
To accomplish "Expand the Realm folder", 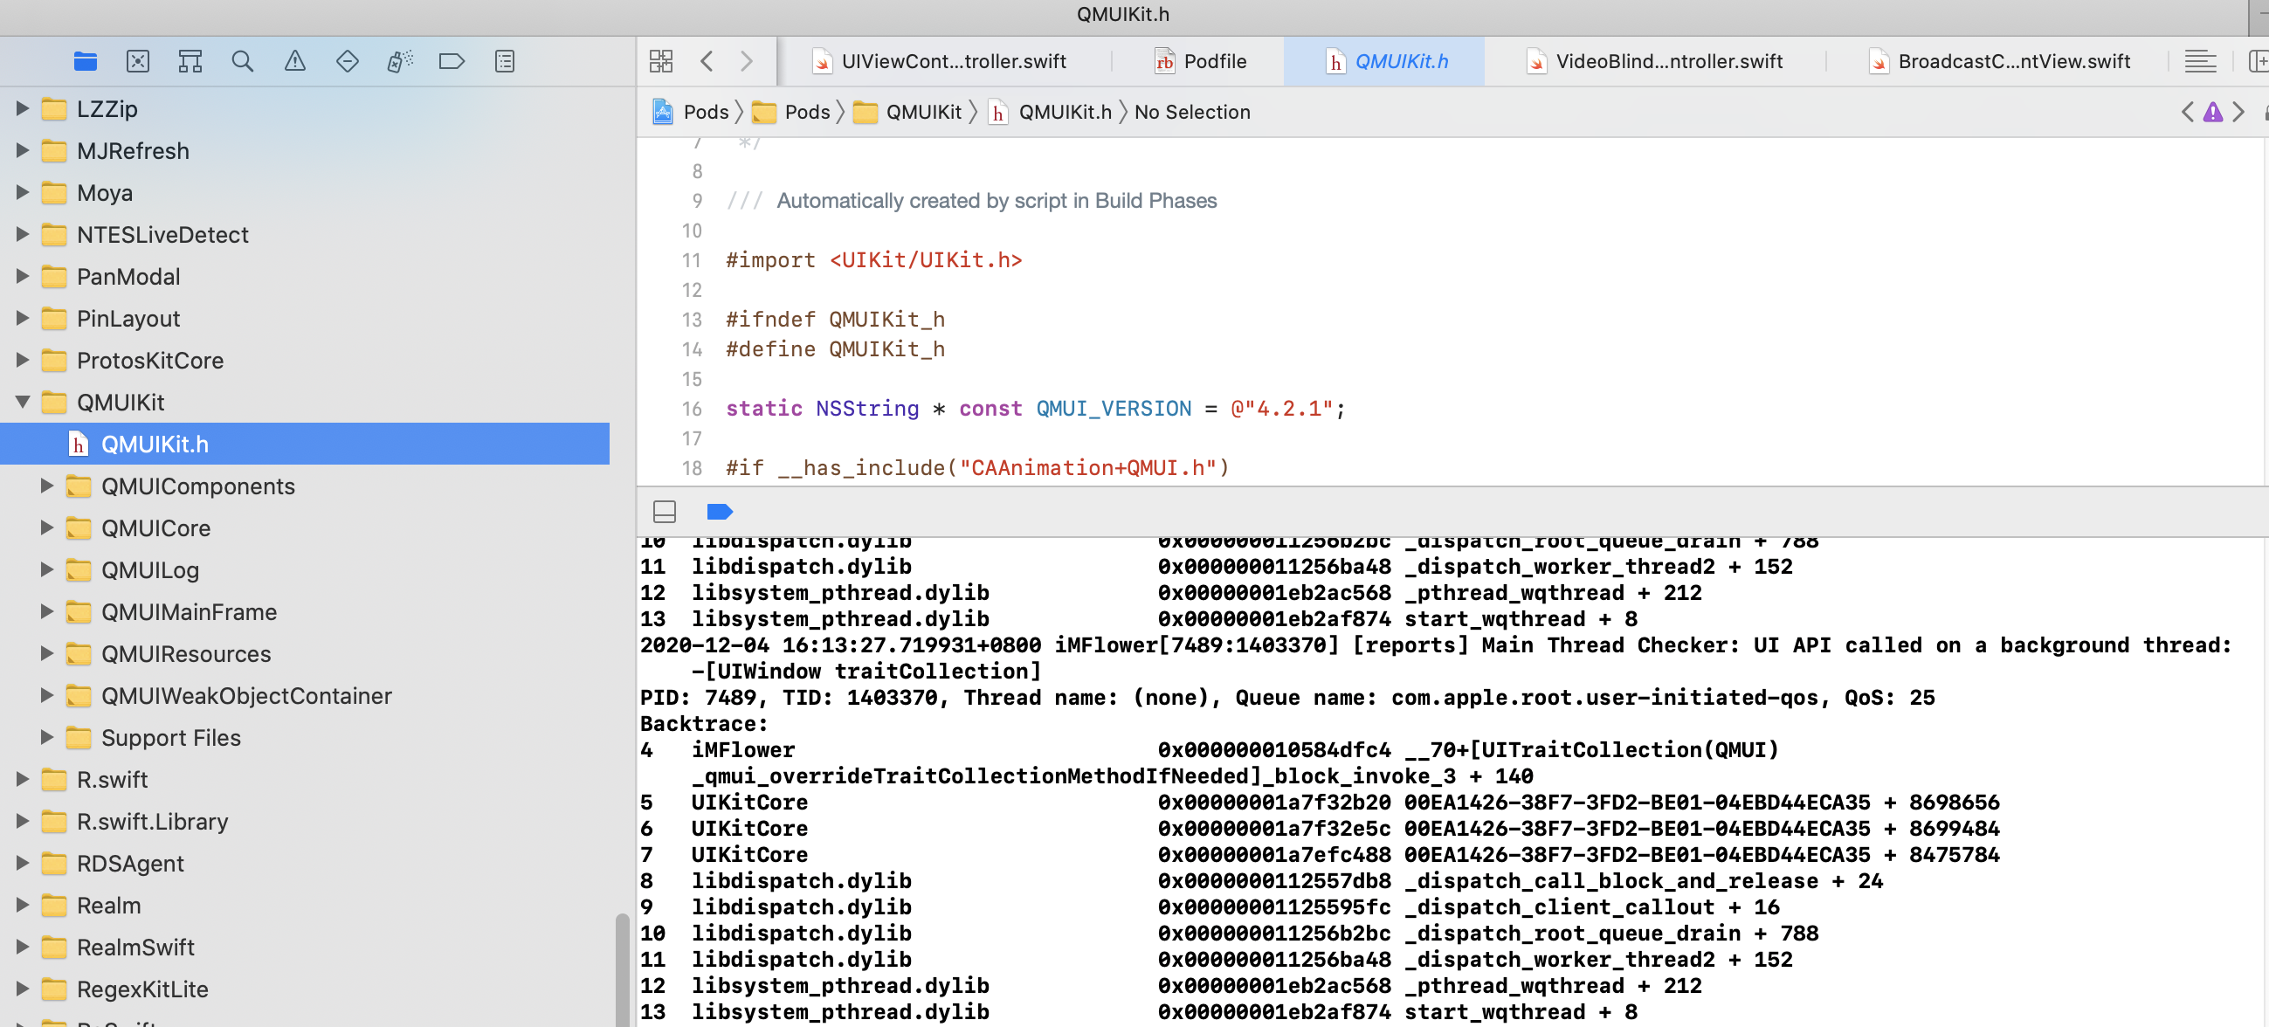I will tap(21, 905).
